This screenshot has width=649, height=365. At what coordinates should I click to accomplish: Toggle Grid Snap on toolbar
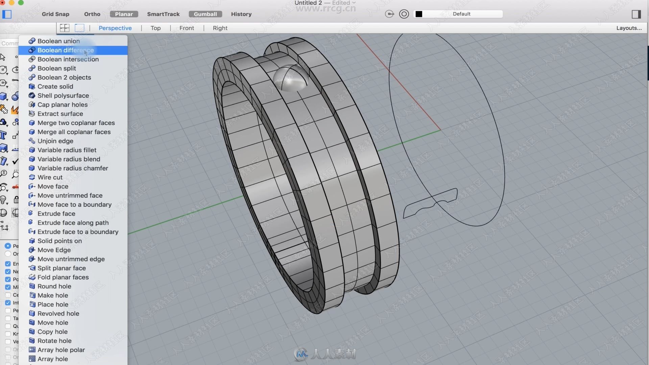point(55,14)
